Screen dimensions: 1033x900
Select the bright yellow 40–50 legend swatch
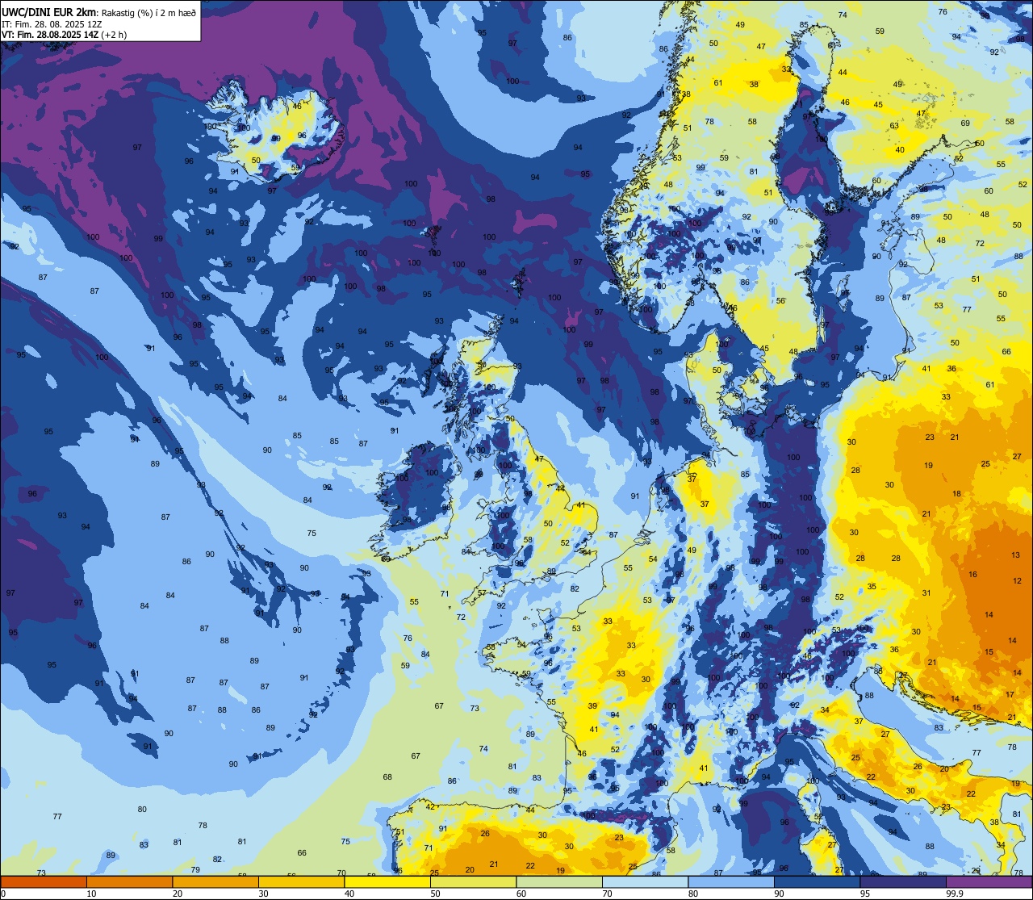click(x=387, y=881)
